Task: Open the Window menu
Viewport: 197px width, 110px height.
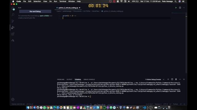Action: pyautogui.click(x=71, y=1)
